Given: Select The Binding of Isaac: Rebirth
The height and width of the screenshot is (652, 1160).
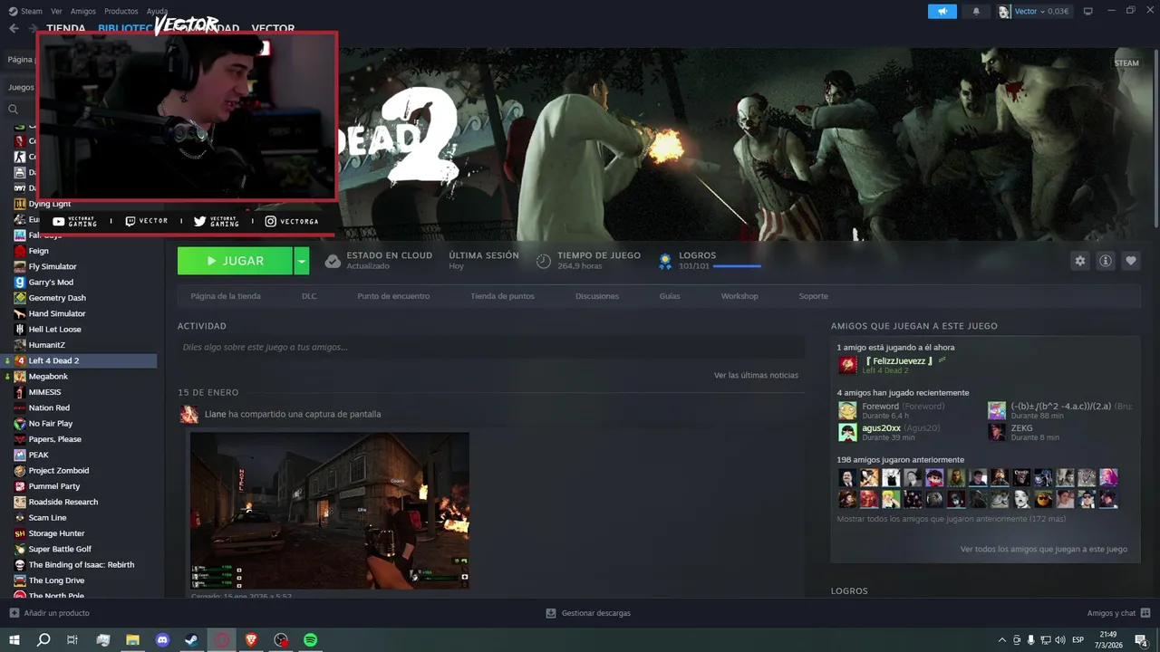Looking at the screenshot, I should coord(80,564).
